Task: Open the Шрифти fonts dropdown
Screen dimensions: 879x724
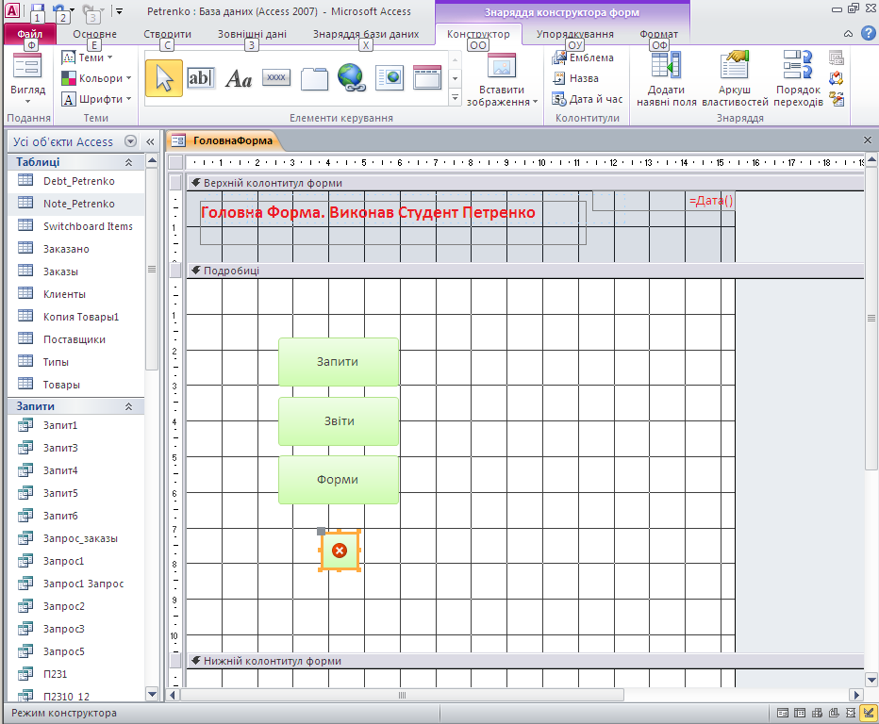Action: (x=96, y=99)
